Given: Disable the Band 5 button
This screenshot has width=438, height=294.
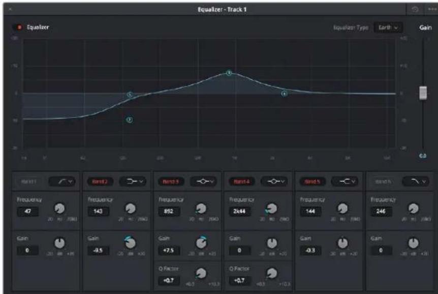Looking at the screenshot, I should click(312, 182).
